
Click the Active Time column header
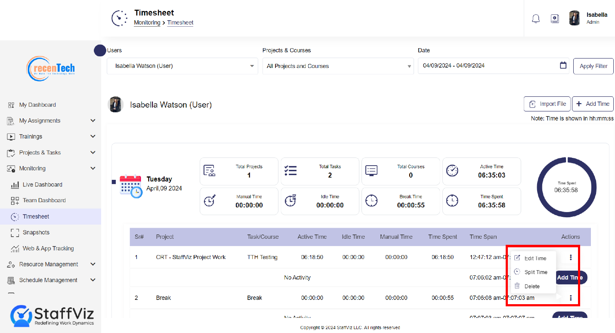[312, 237]
